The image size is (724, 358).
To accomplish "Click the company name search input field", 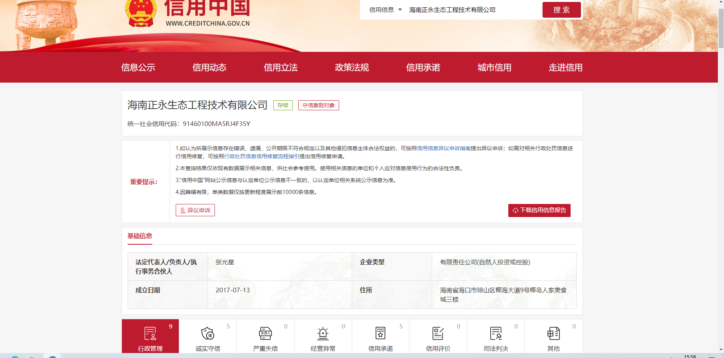I will 473,10.
